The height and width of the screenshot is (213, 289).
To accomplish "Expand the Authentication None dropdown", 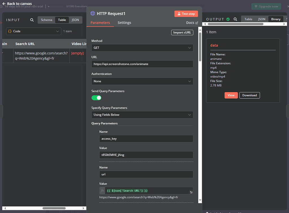I will [142, 81].
